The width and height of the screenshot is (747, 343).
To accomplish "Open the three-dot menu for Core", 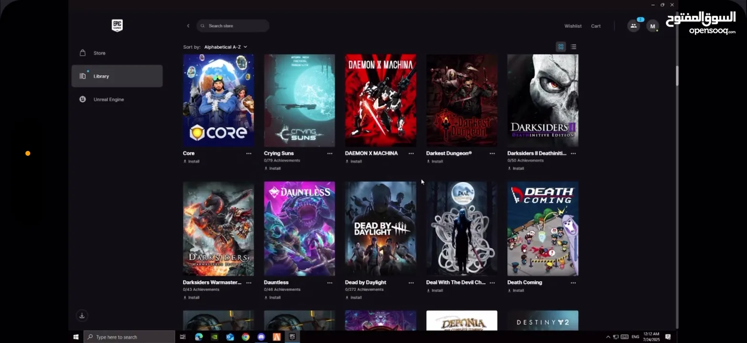I will pos(249,153).
